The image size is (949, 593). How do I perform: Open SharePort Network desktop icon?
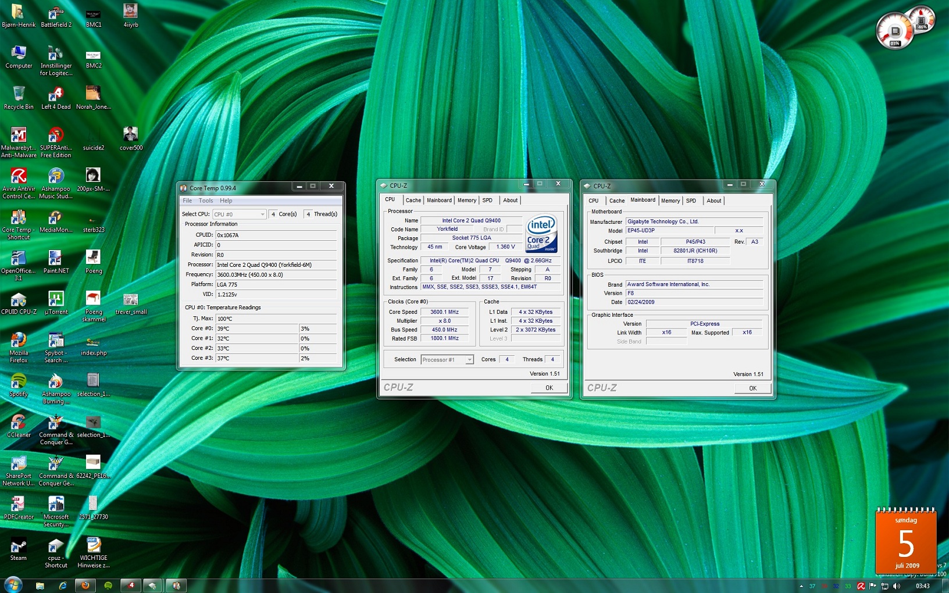(x=19, y=471)
